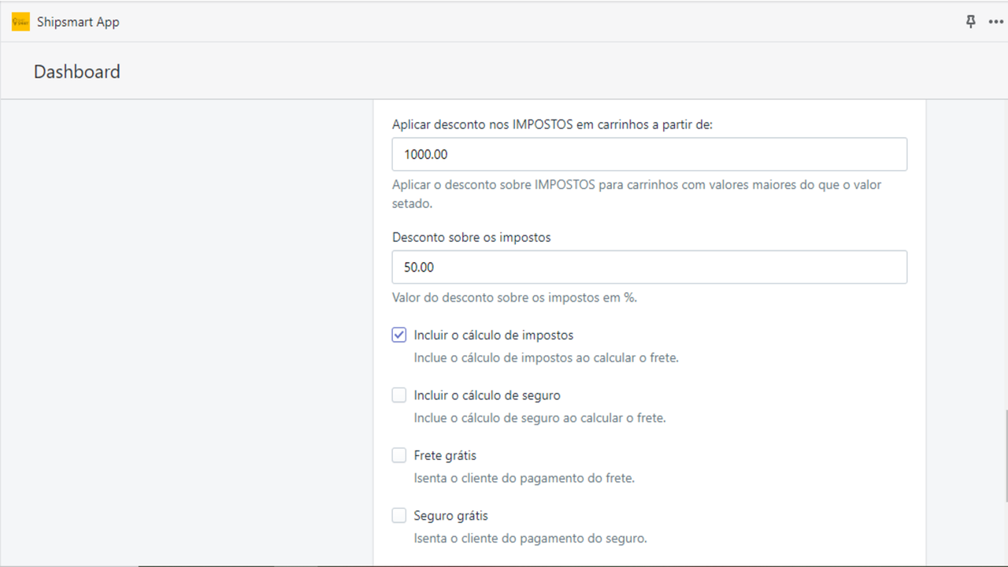Click the pin icon in the top bar
Image resolution: width=1008 pixels, height=567 pixels.
coord(971,21)
